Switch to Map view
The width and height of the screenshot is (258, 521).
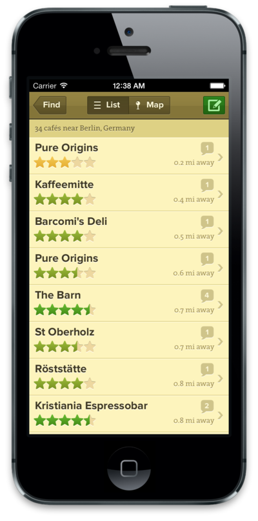tap(150, 105)
